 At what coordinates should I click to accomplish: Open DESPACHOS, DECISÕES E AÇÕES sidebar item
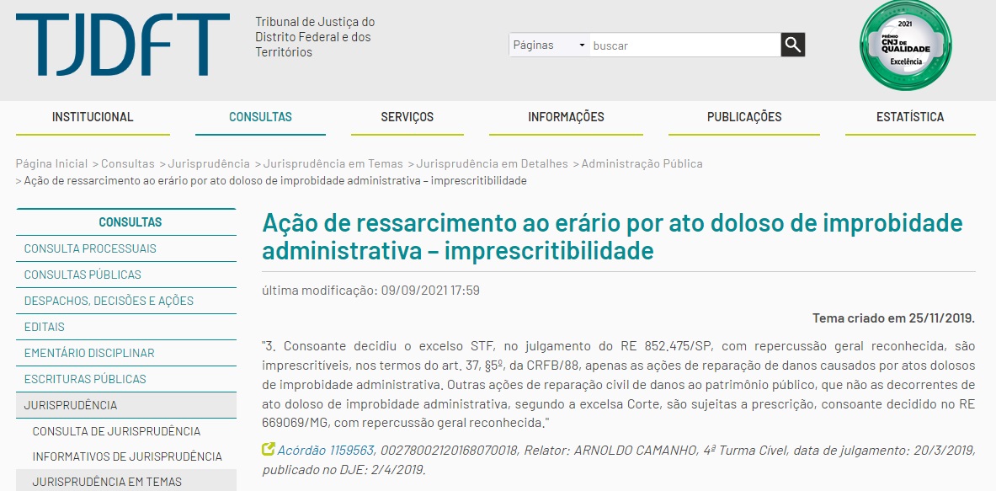pos(125,301)
